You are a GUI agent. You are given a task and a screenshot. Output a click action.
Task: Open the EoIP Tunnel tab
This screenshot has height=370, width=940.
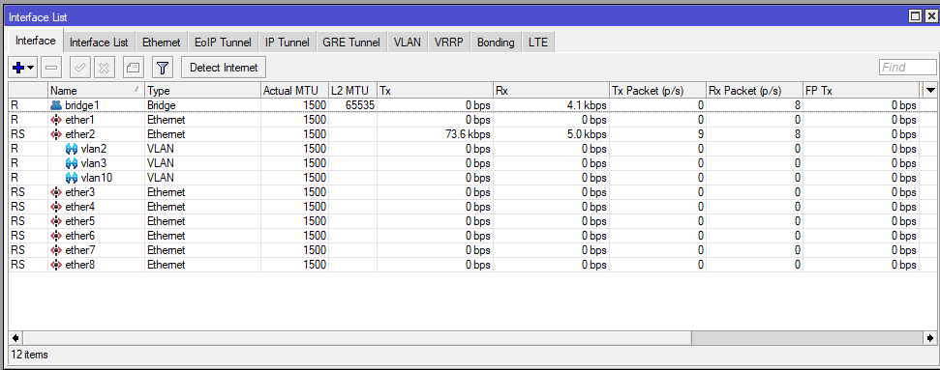223,43
